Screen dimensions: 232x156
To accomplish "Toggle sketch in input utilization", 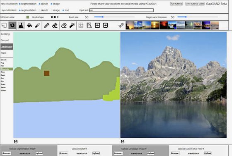I will tap(39, 10).
